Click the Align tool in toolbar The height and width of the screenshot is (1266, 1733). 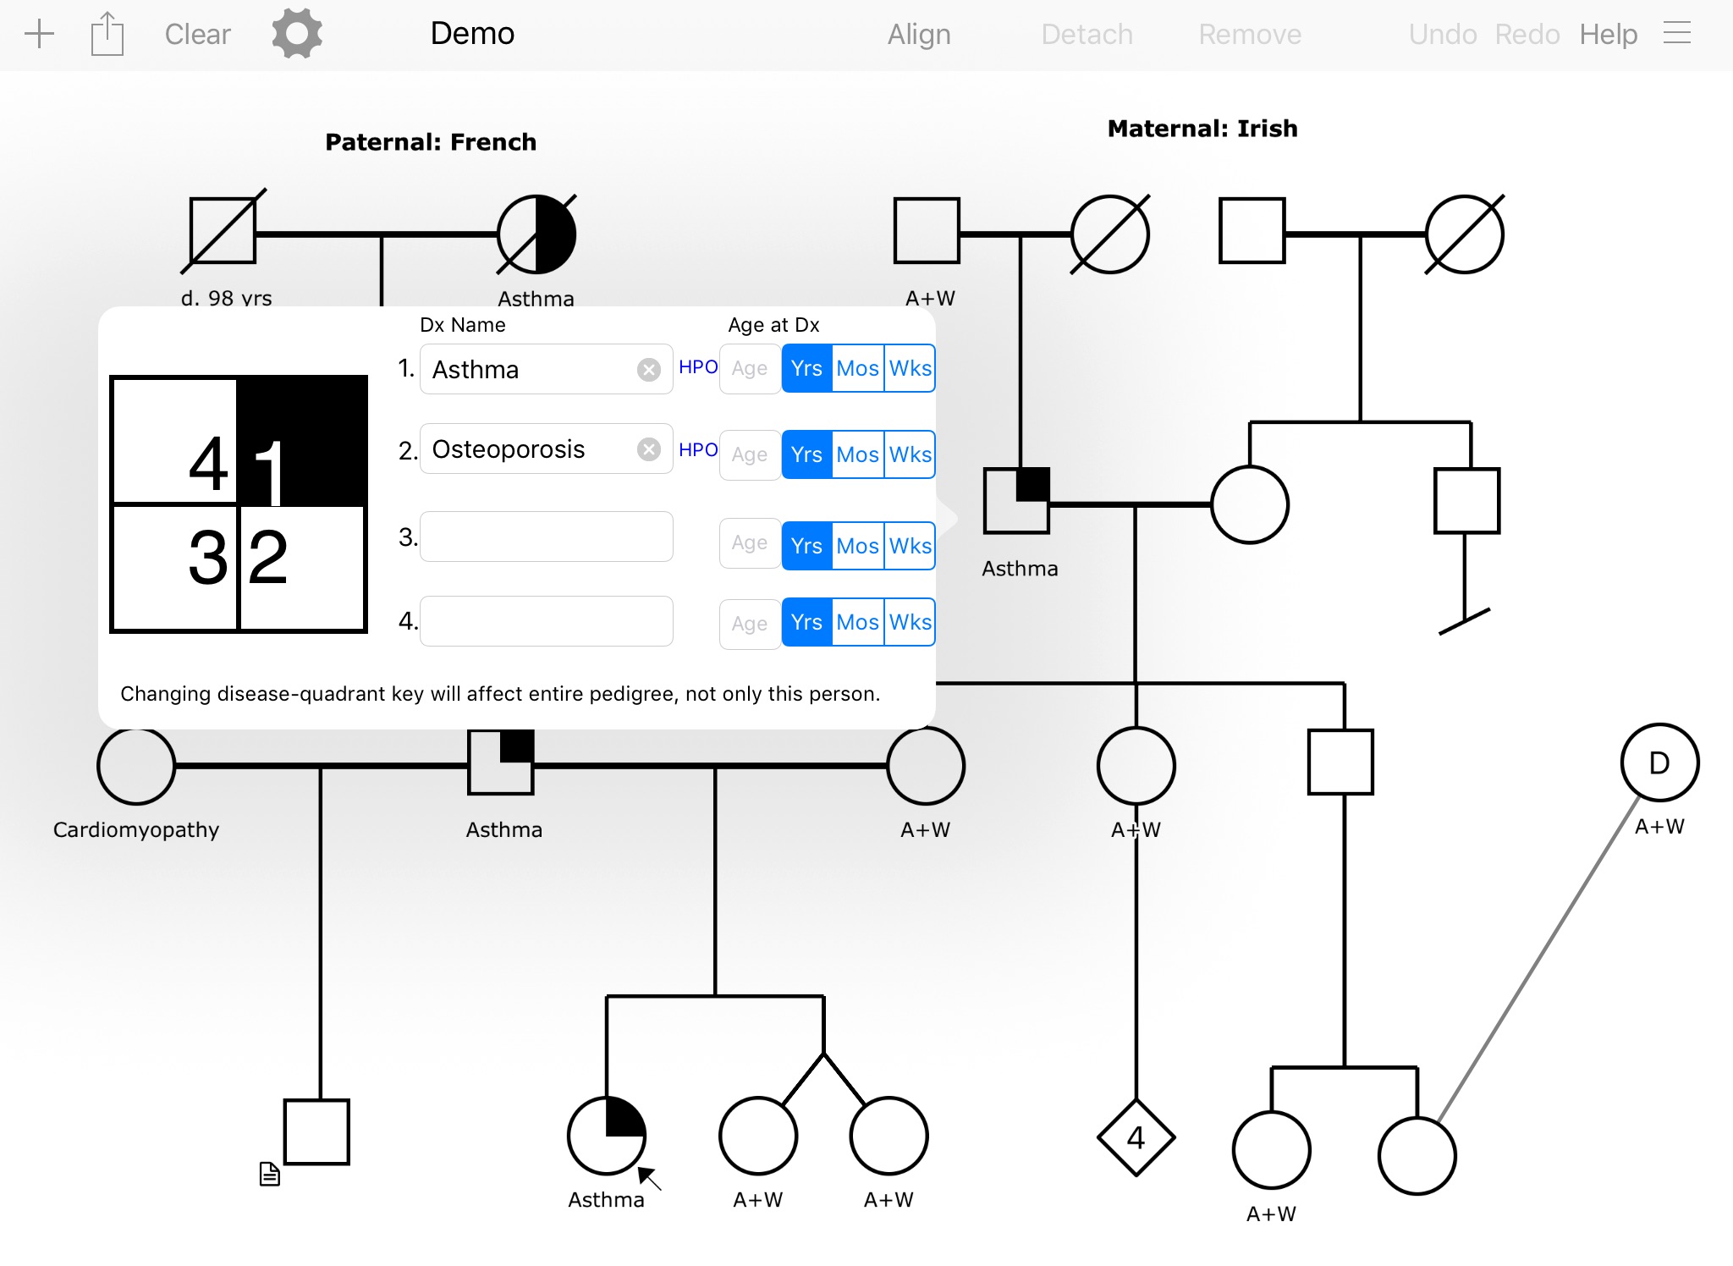pos(917,35)
